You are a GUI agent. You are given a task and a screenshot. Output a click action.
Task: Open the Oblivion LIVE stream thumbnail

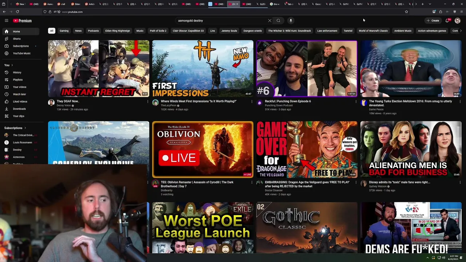[203, 150]
